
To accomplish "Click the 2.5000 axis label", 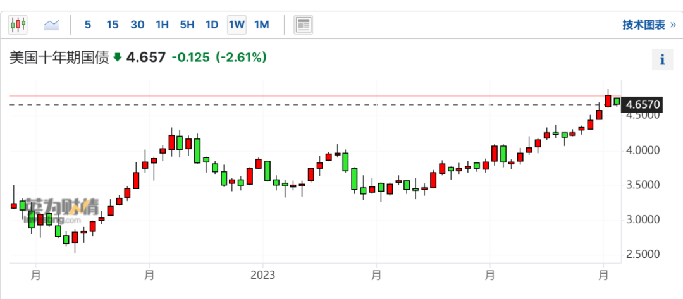I will [643, 254].
